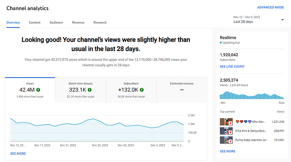291x162 pixels.
Task: Click the SEE LIVE COUNT link
Action: [x=232, y=67]
